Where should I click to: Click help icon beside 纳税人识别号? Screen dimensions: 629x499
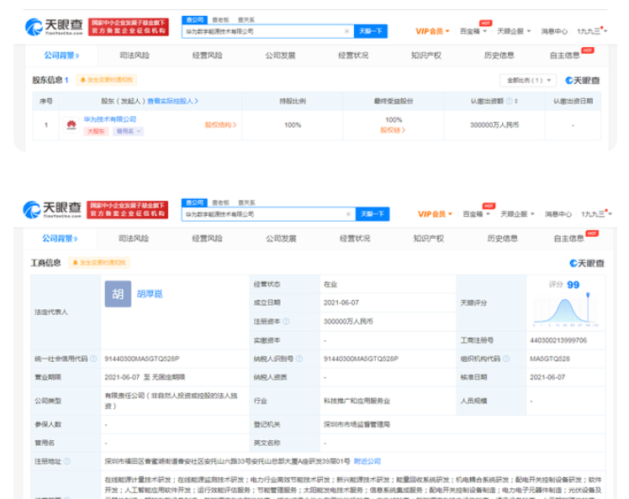299,359
